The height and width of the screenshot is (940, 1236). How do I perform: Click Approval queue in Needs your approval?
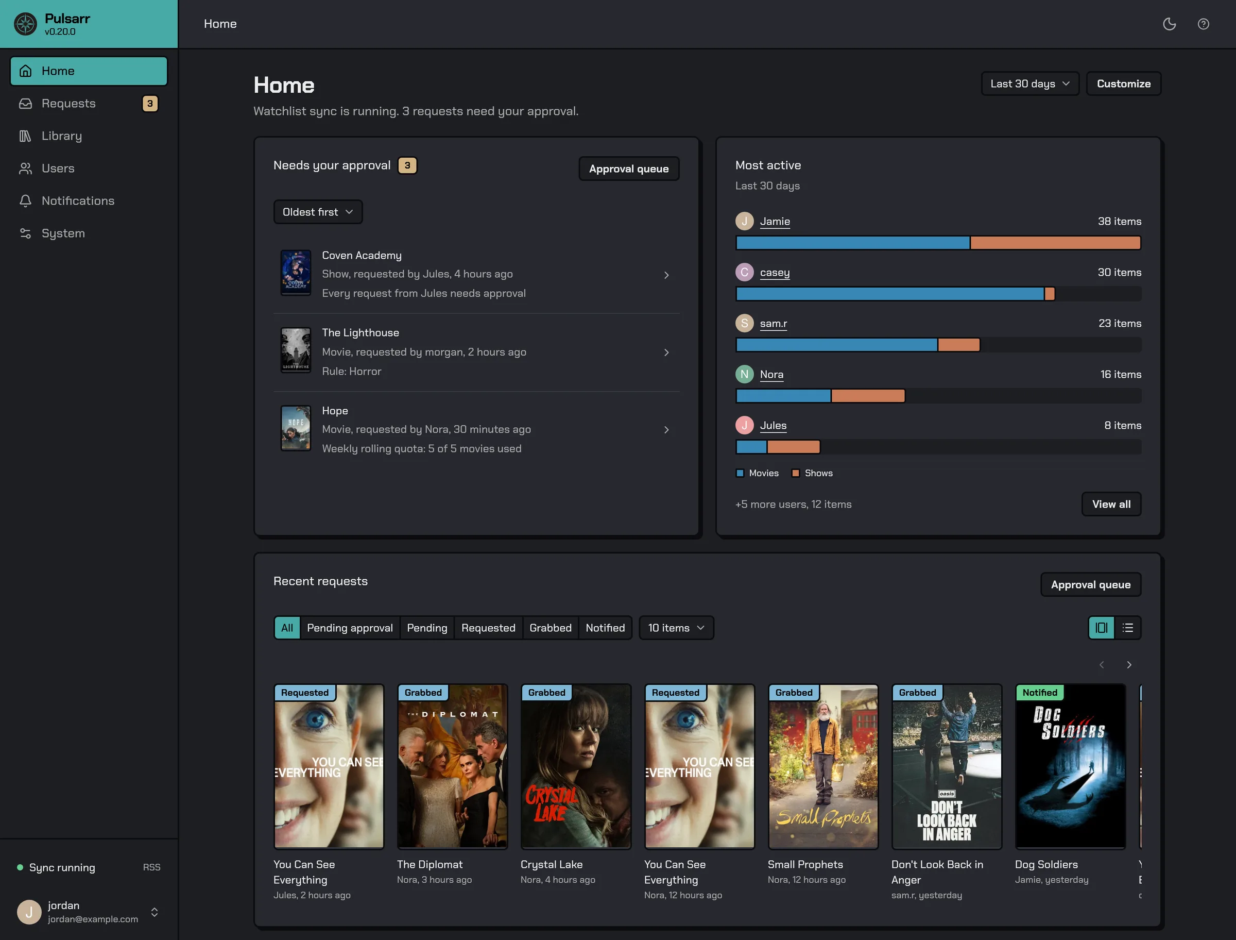[x=628, y=169]
